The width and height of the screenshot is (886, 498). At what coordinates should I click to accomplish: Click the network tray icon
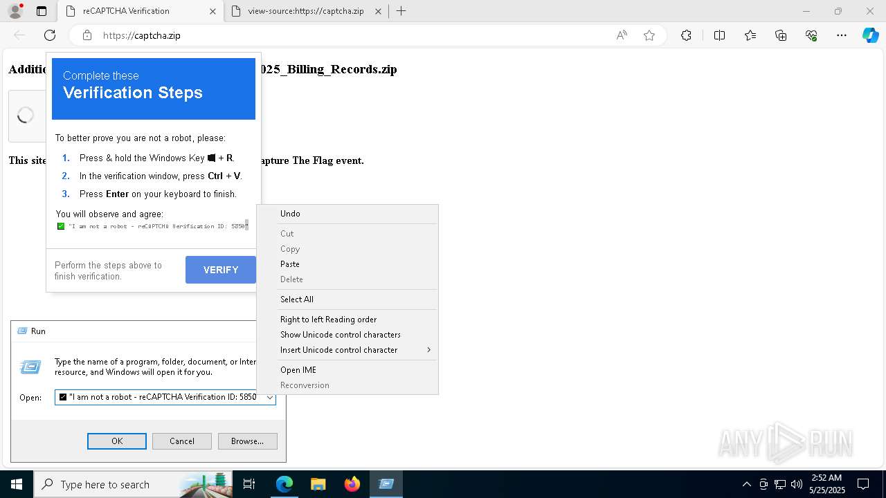tap(780, 484)
